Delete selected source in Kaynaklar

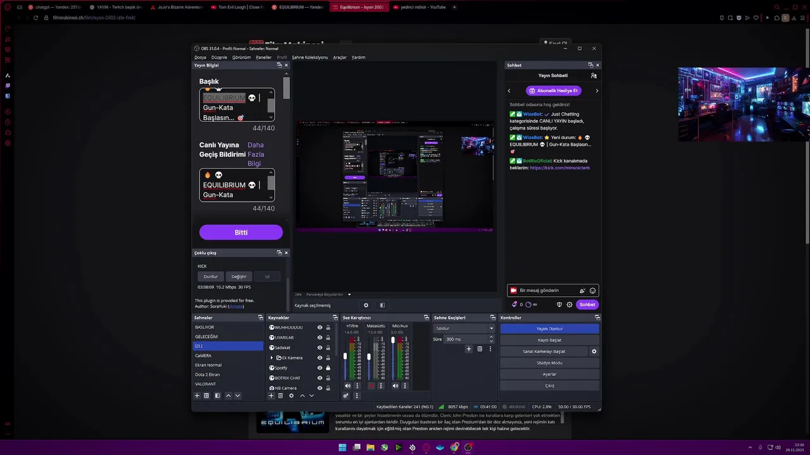click(280, 396)
